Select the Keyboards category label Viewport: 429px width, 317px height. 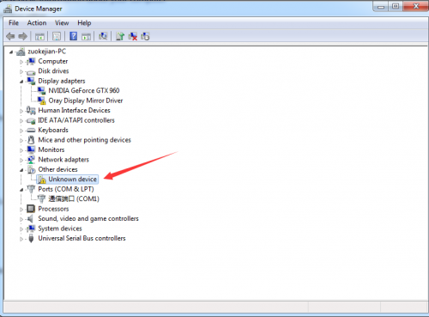[53, 130]
